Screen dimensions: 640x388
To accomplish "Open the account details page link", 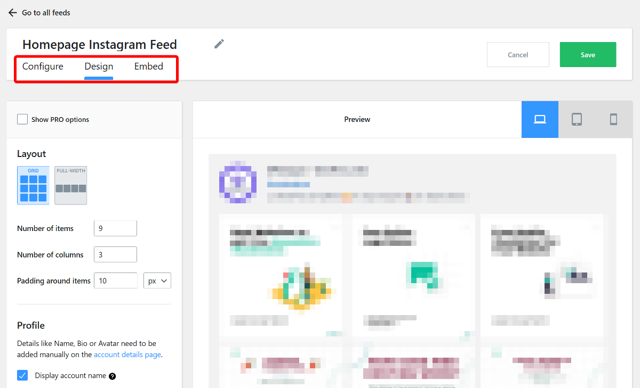I will [127, 354].
